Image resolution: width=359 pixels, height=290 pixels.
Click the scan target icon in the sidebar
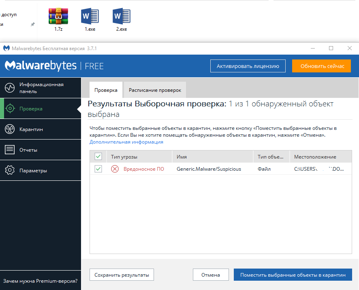click(x=10, y=108)
